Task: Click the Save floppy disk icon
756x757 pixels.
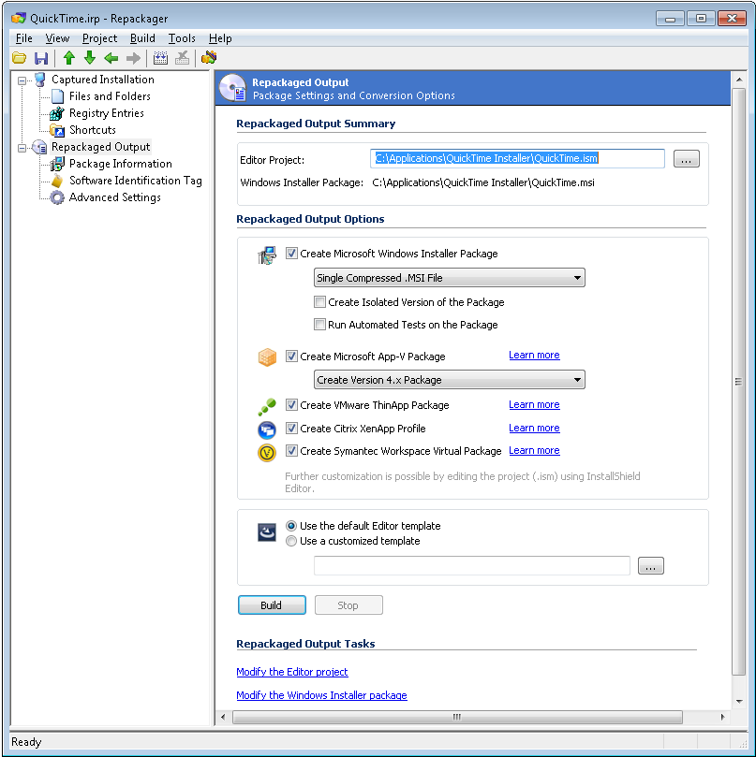Action: (41, 58)
